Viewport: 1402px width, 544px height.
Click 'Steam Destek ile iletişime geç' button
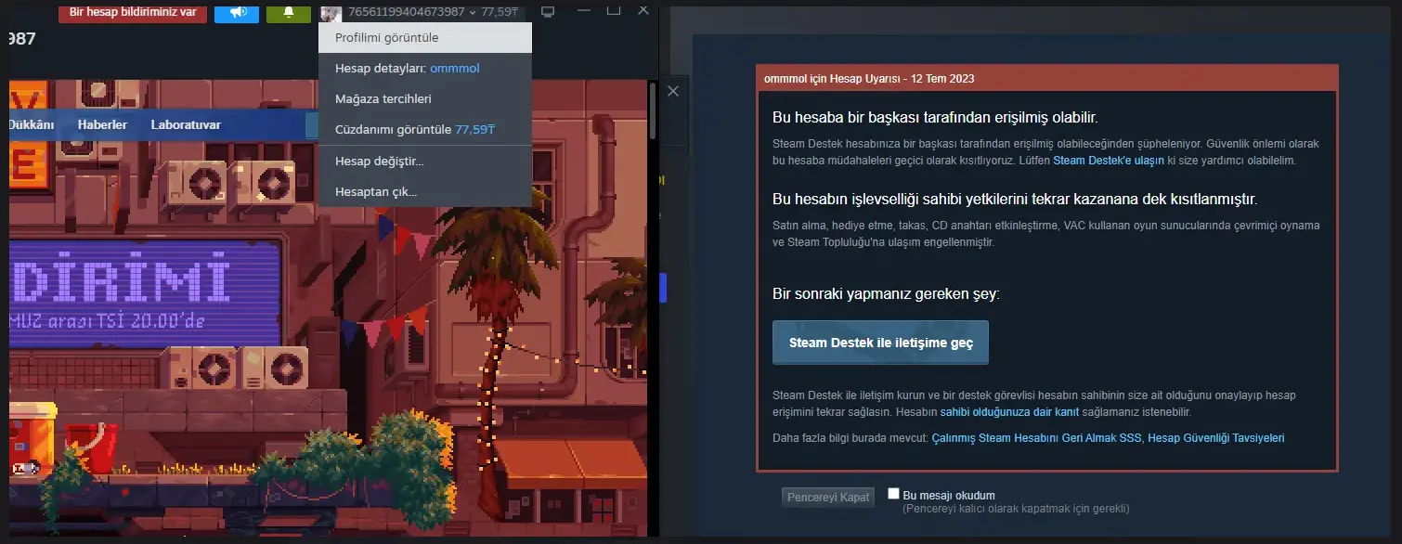880,343
